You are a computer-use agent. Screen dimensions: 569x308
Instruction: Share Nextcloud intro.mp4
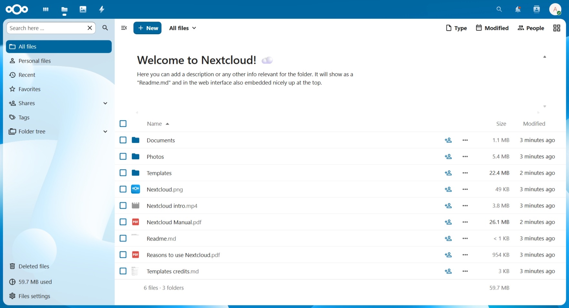(448, 206)
